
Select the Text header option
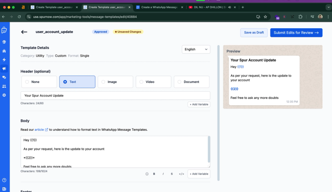click(77, 82)
